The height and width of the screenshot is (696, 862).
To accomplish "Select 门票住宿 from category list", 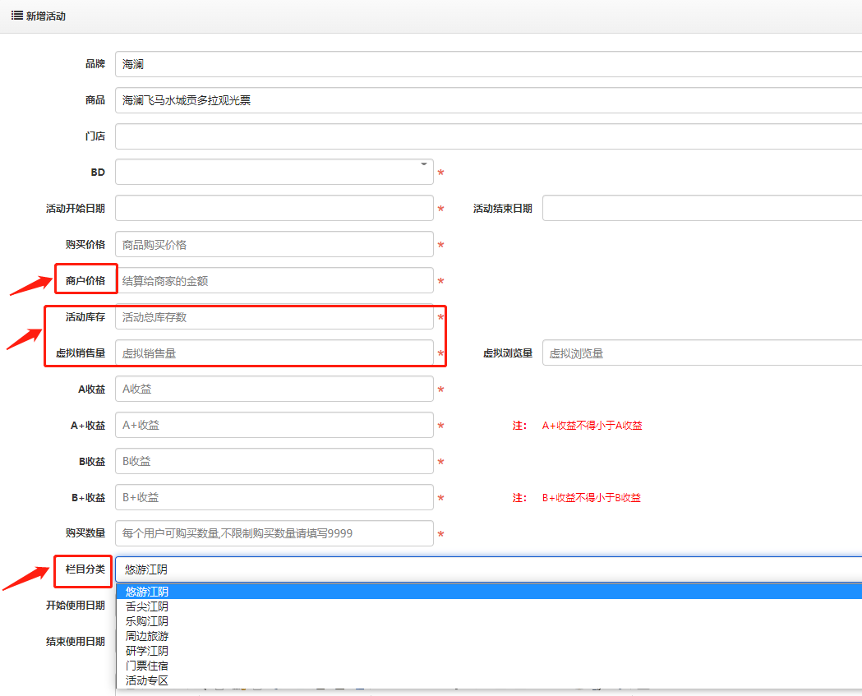I will 147,666.
